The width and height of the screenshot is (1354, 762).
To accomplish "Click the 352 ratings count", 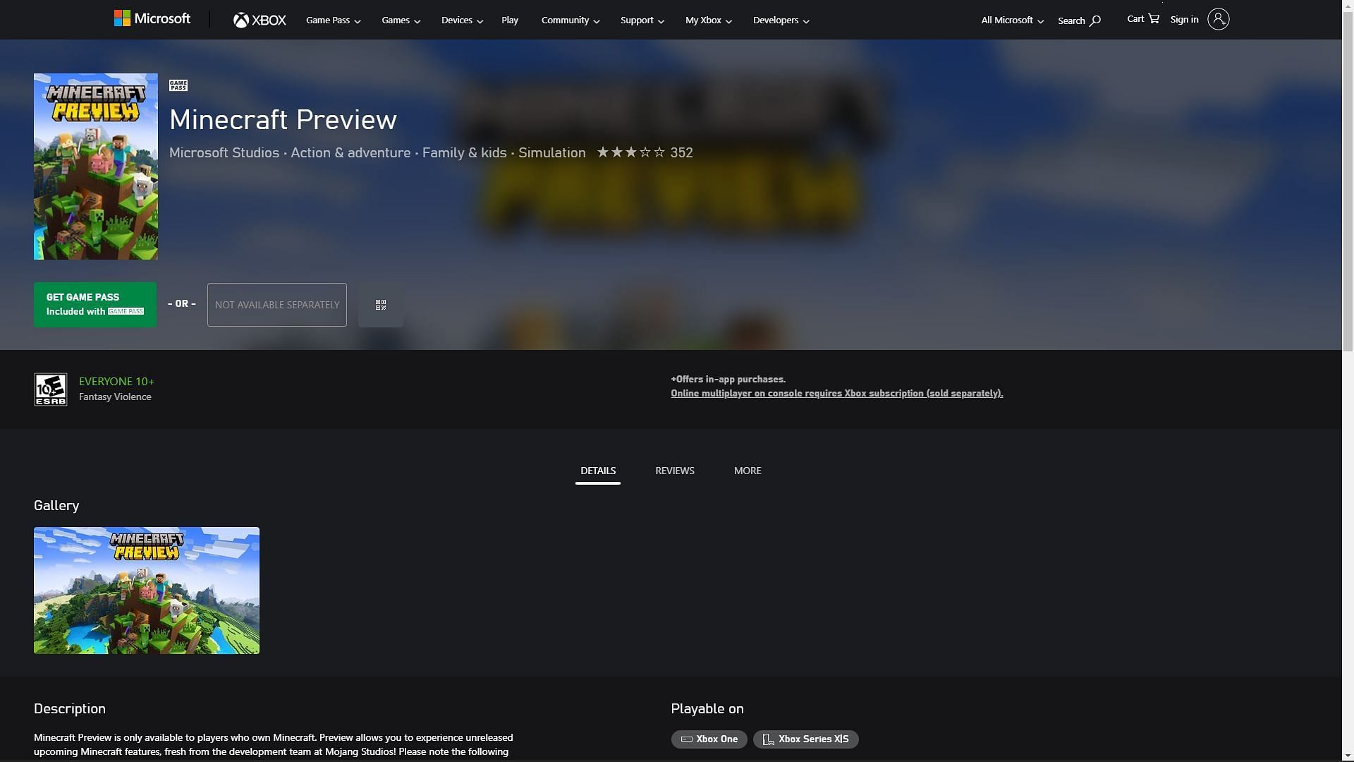I will click(x=681, y=152).
